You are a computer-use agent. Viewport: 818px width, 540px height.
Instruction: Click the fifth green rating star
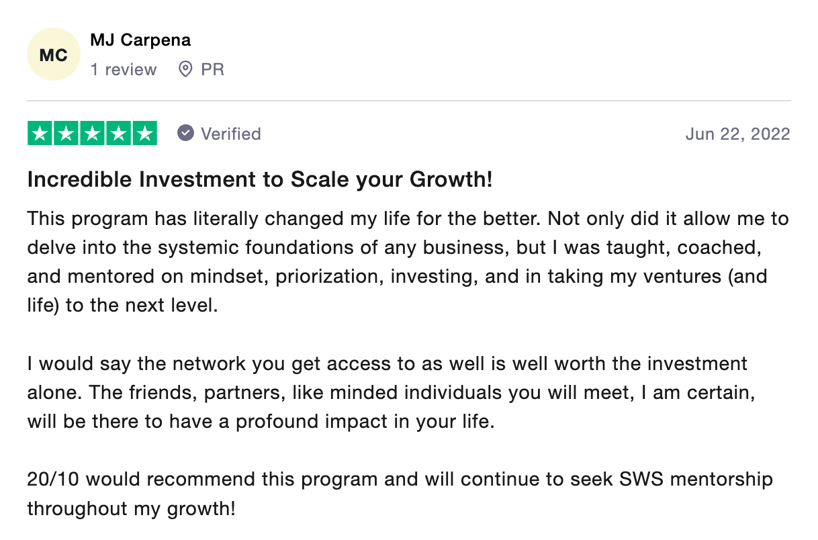click(x=144, y=134)
